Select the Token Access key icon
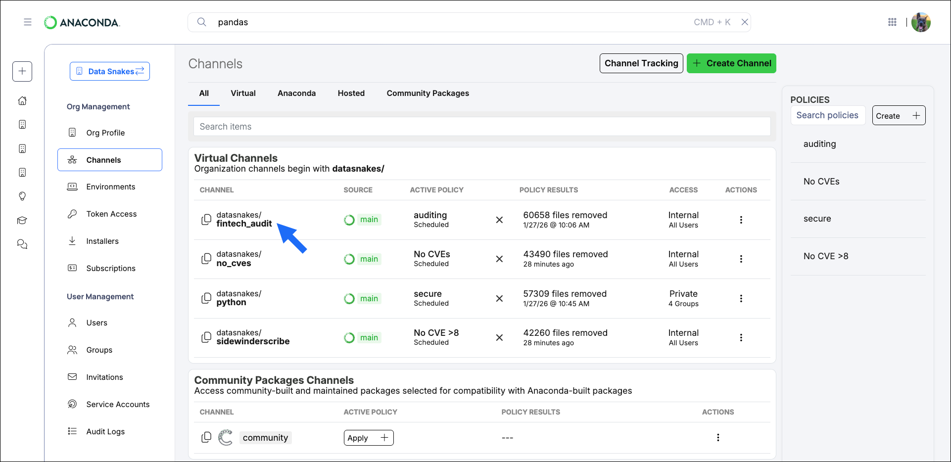Screen dimensions: 951x462 point(73,213)
